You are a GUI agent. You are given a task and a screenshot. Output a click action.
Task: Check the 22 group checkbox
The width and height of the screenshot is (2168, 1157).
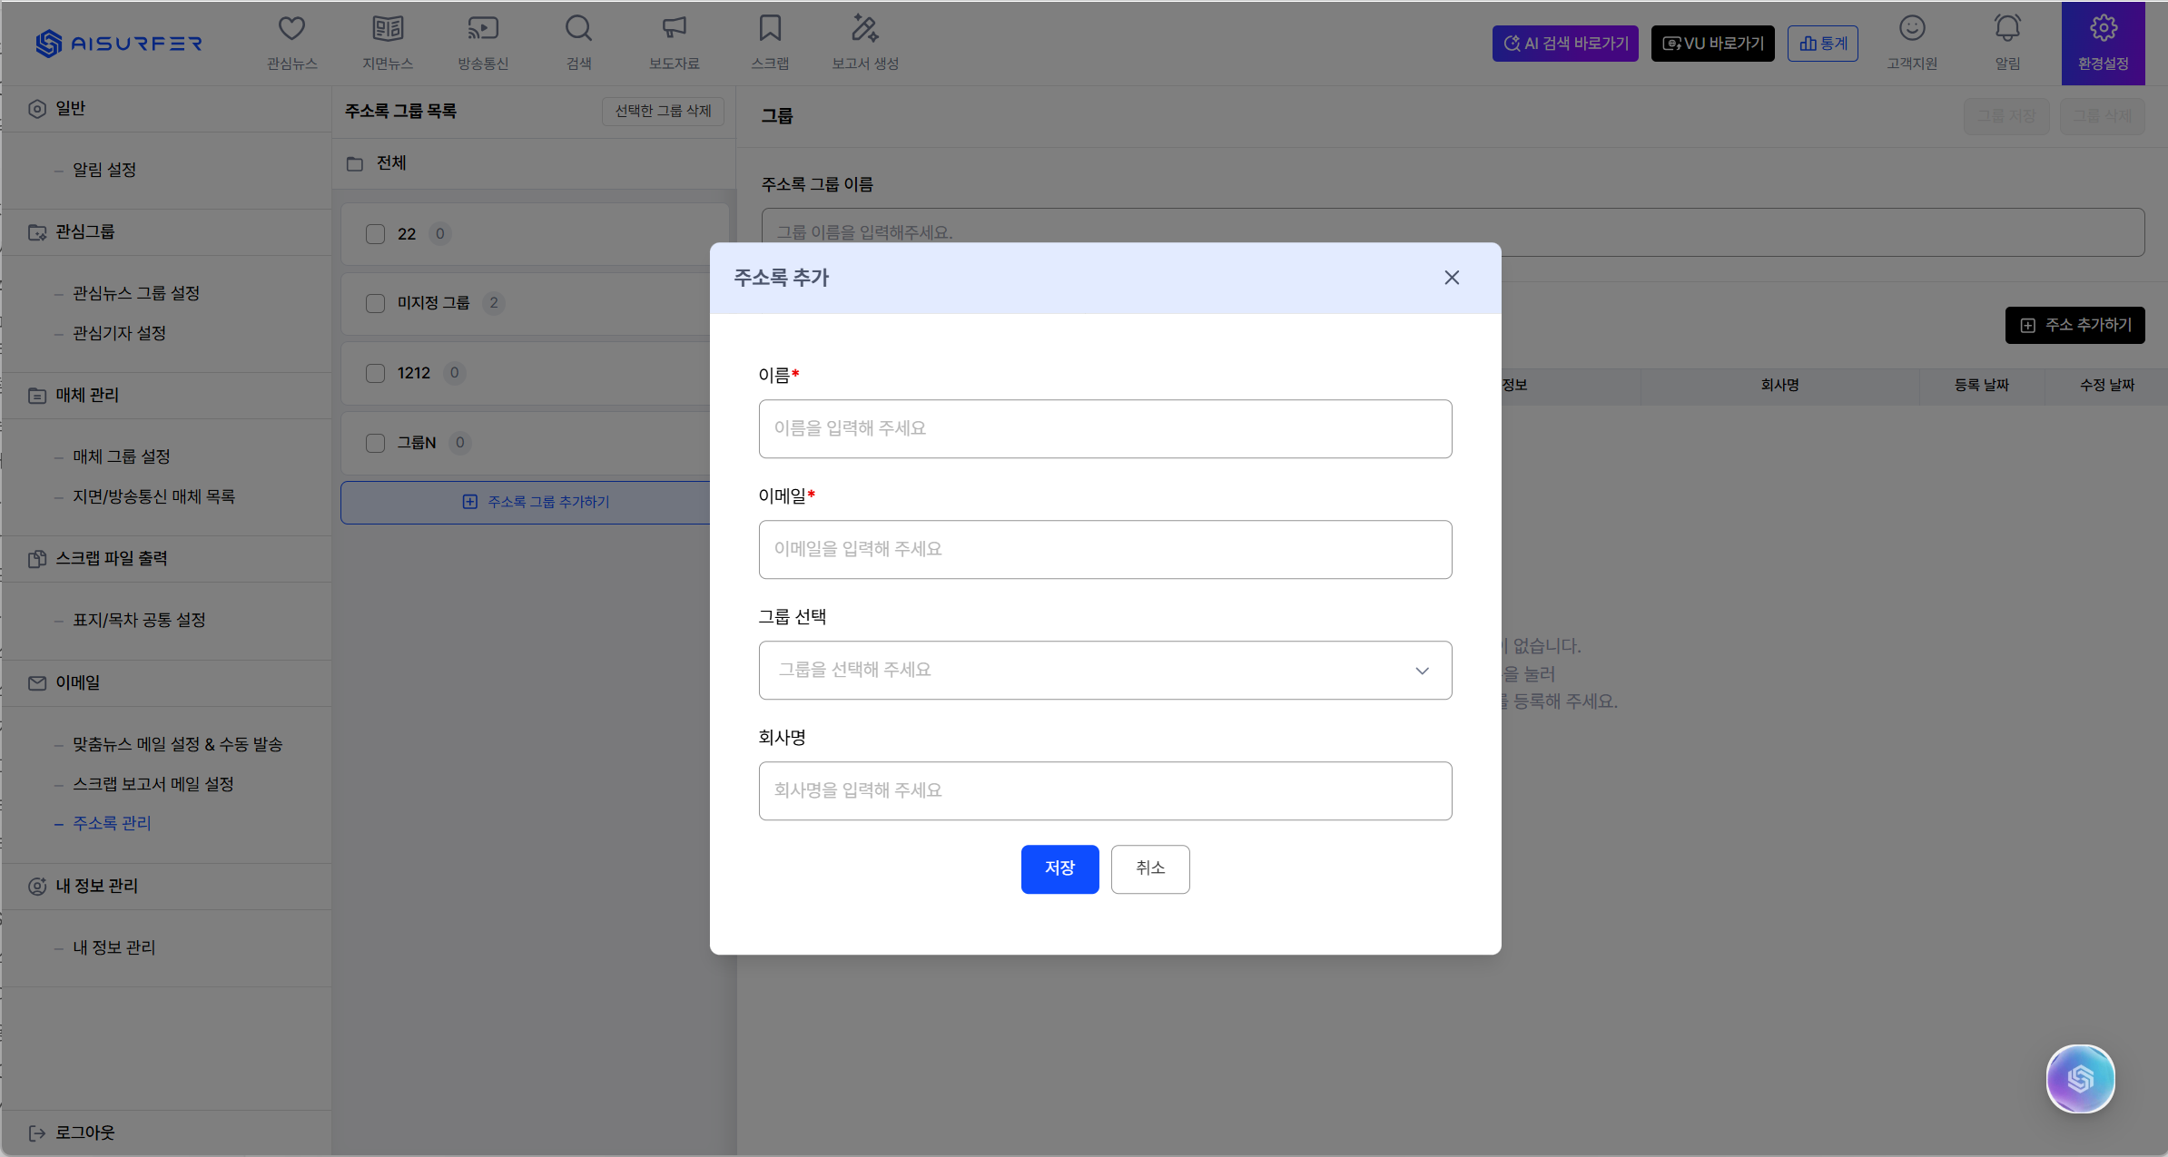click(375, 234)
